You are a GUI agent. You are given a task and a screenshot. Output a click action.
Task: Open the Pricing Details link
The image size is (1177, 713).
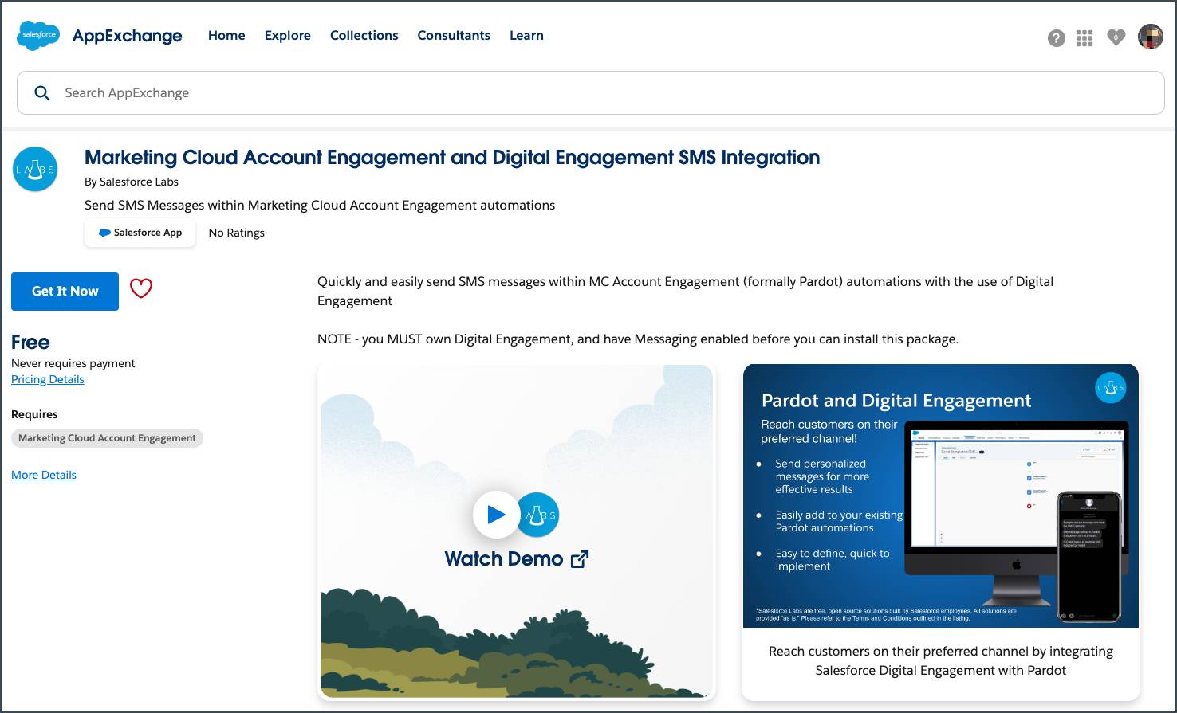[x=48, y=379]
